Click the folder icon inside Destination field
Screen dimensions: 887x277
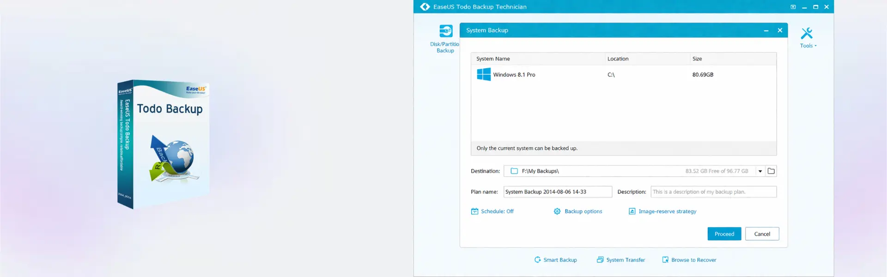(514, 171)
